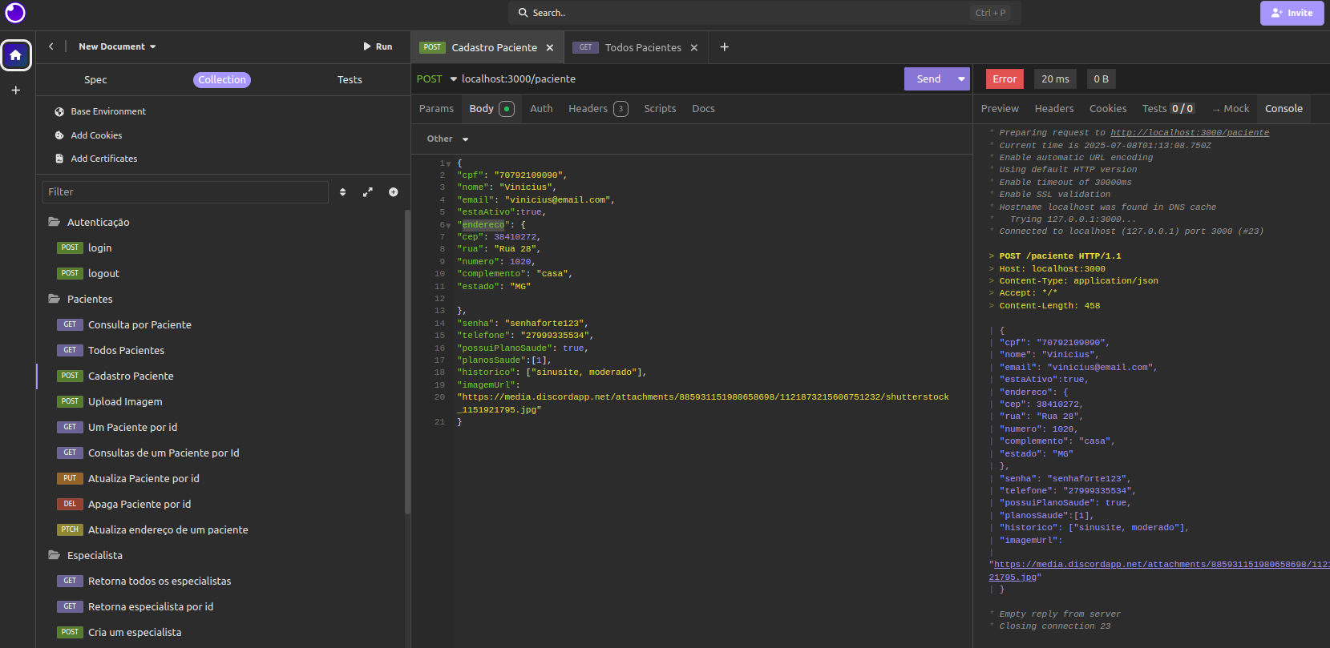Open the home workspace icon

point(16,55)
